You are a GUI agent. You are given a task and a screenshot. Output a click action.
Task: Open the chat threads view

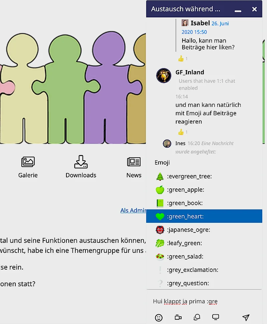(197, 318)
